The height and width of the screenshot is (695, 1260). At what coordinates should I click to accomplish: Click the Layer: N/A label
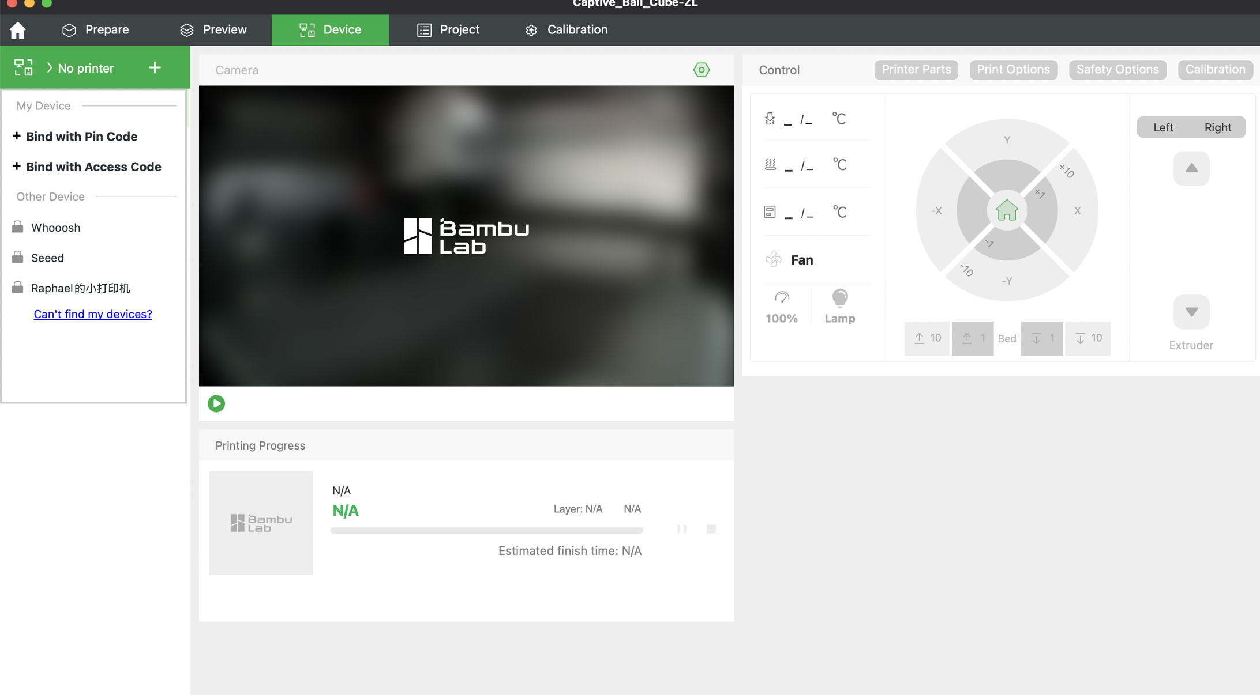tap(578, 509)
